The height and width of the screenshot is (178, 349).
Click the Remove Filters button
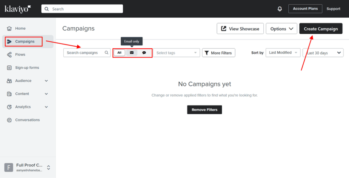coord(204,110)
